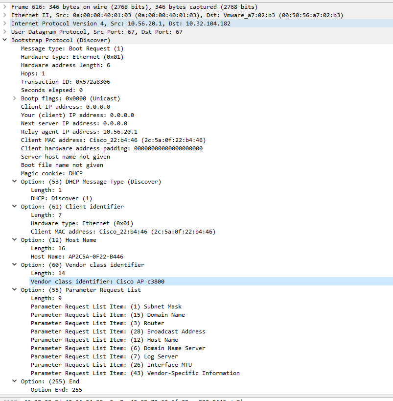Collapse Option (61) Client identifier
The image size is (393, 401).
click(15, 207)
